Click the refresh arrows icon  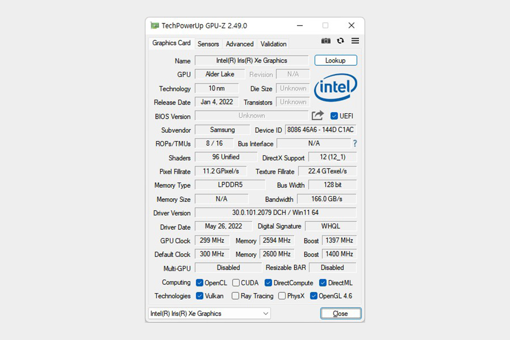click(340, 41)
